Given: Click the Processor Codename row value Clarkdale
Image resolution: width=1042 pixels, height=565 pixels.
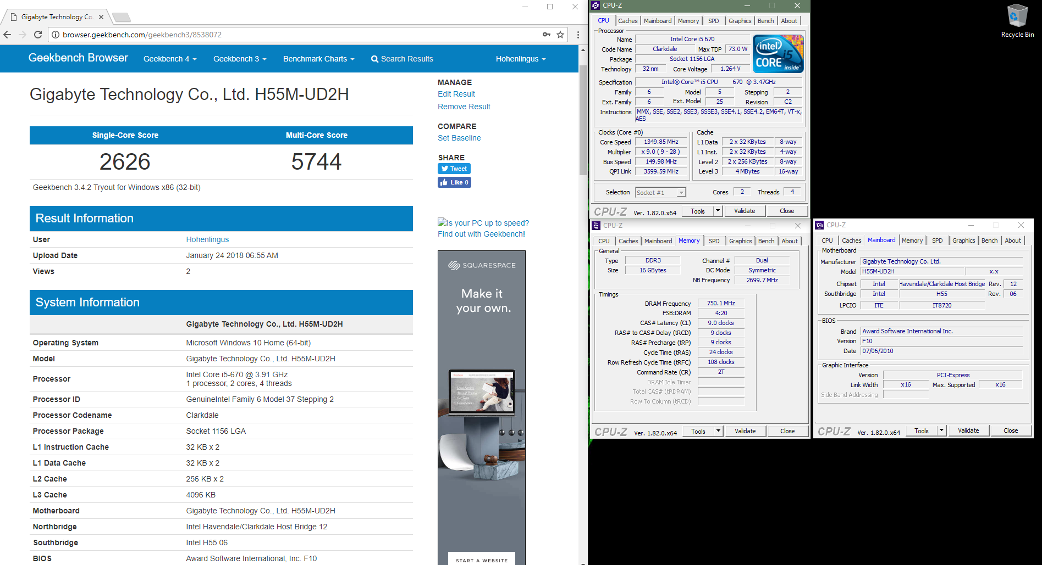Looking at the screenshot, I should coord(202,415).
